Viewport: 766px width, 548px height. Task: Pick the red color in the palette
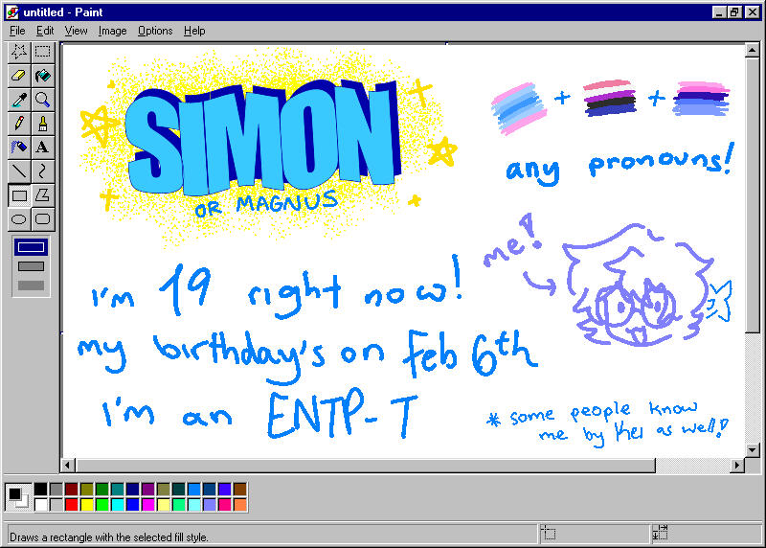(72, 504)
